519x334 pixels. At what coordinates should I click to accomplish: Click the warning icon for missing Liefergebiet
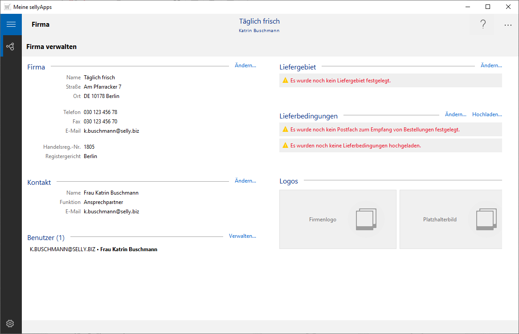click(285, 81)
